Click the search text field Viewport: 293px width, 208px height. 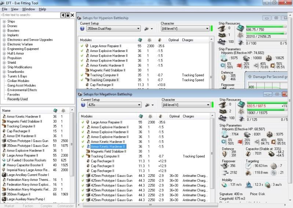(30, 15)
